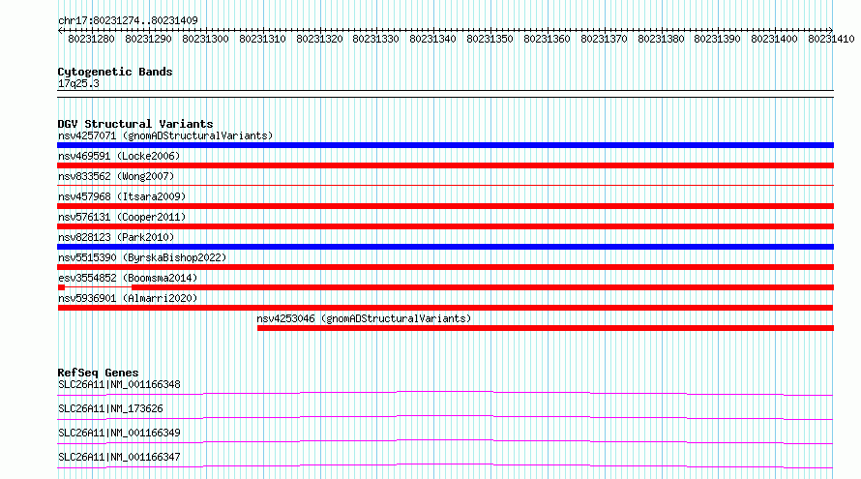Viewport: 861px width, 479px height.
Task: Click the red bar for nsv576131
Action: click(445, 226)
